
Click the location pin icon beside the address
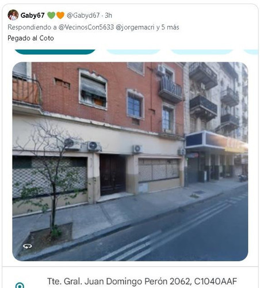(20, 285)
